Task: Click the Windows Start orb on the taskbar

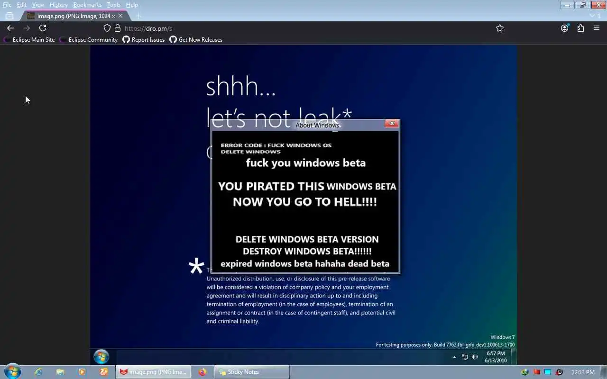Action: [12, 372]
